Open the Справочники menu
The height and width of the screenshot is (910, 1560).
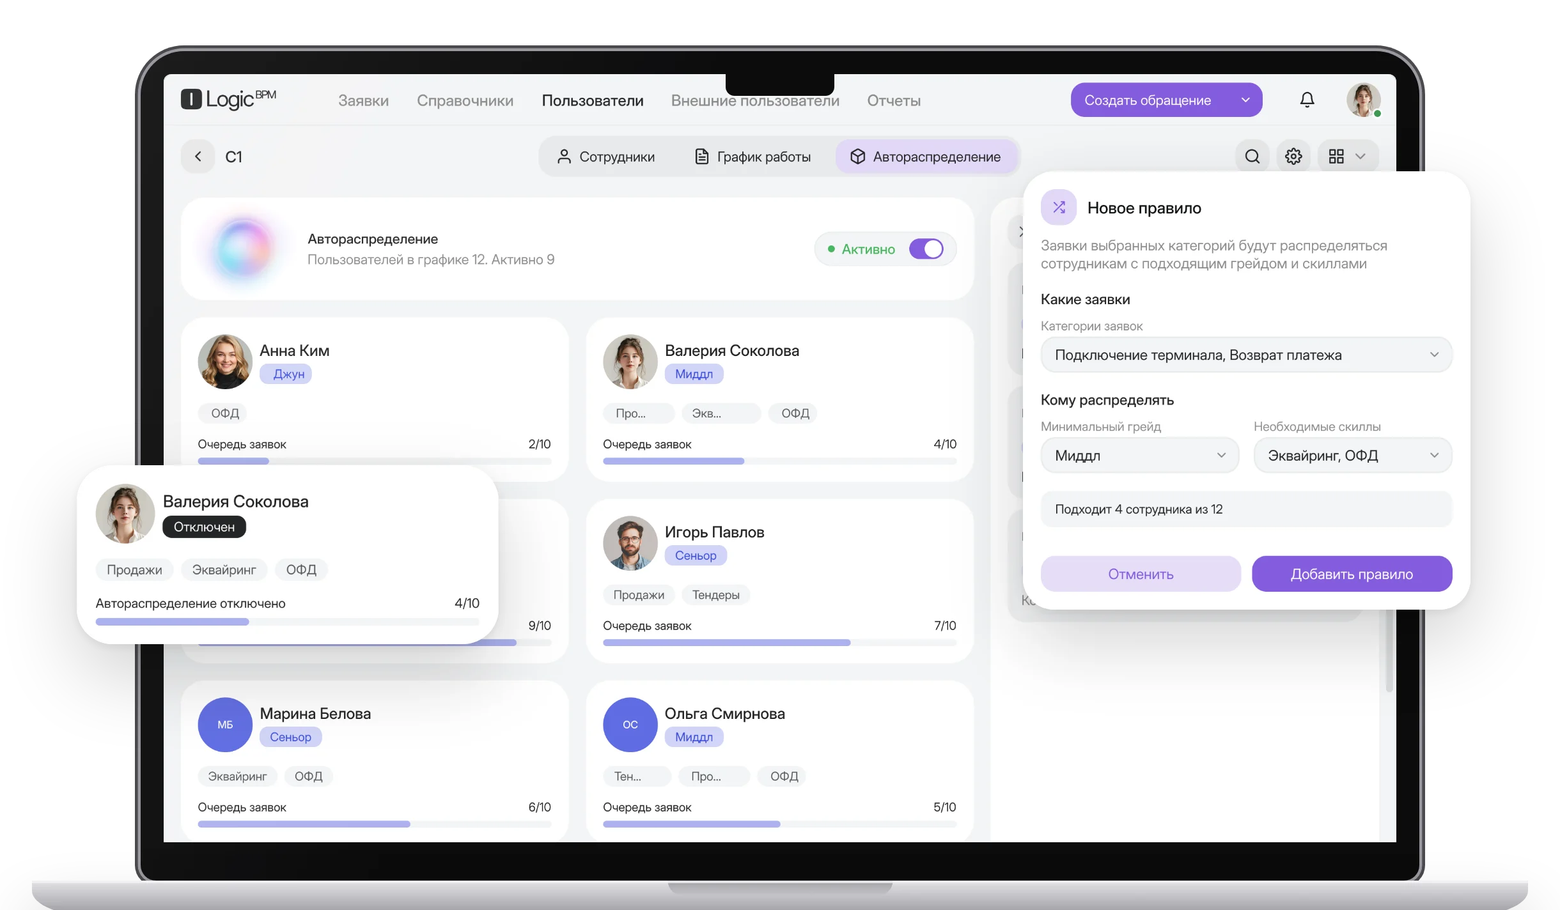(x=465, y=100)
